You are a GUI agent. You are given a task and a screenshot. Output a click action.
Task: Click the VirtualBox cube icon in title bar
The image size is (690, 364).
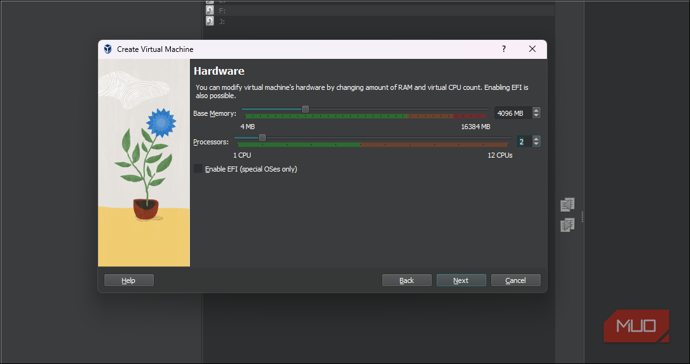coord(108,49)
